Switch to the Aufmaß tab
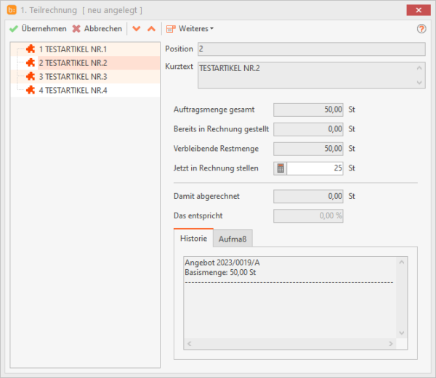This screenshot has height=378, width=436. [233, 239]
